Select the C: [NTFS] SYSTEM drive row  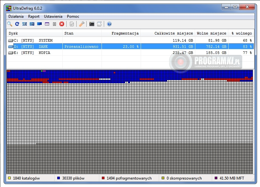130,40
